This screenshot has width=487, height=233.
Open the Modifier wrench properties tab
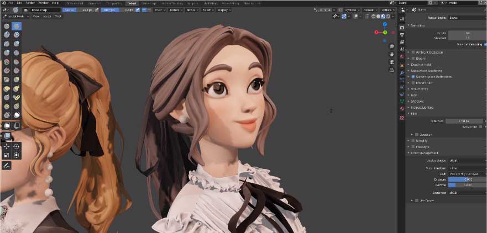pos(402,72)
